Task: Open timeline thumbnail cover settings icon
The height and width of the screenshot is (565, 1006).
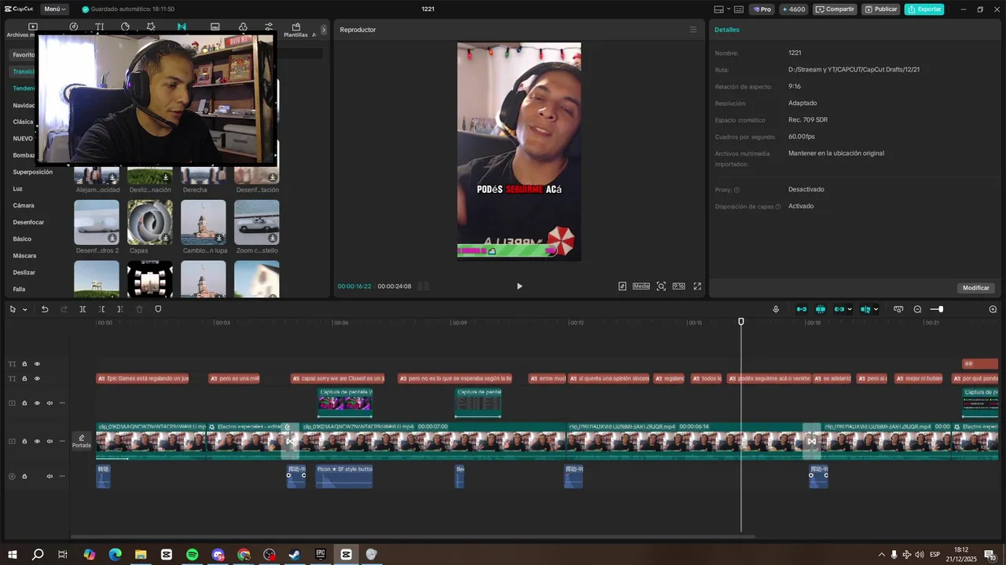Action: [898, 309]
